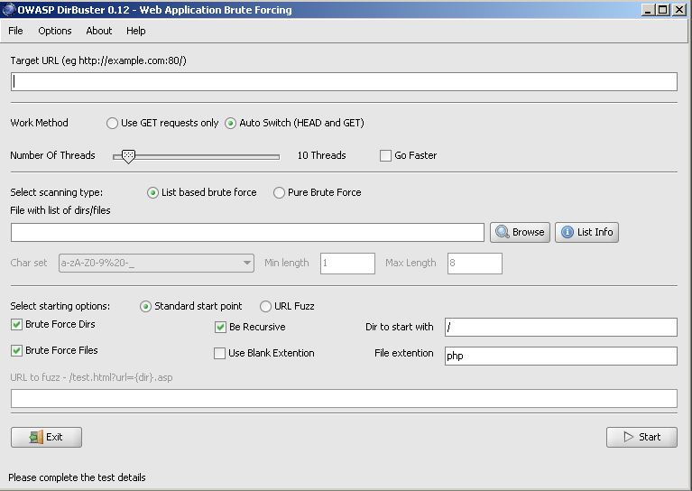692x491 pixels.
Task: Uncheck the Brute Force Dirs checkbox
Action: pyautogui.click(x=16, y=325)
